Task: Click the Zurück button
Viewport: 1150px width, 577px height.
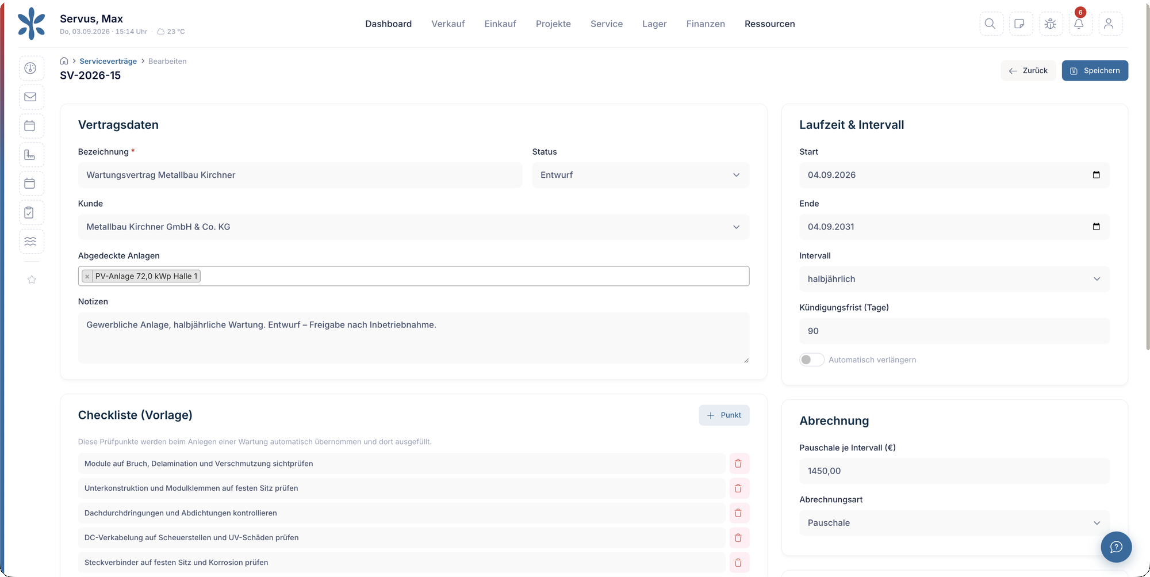Action: click(x=1028, y=71)
